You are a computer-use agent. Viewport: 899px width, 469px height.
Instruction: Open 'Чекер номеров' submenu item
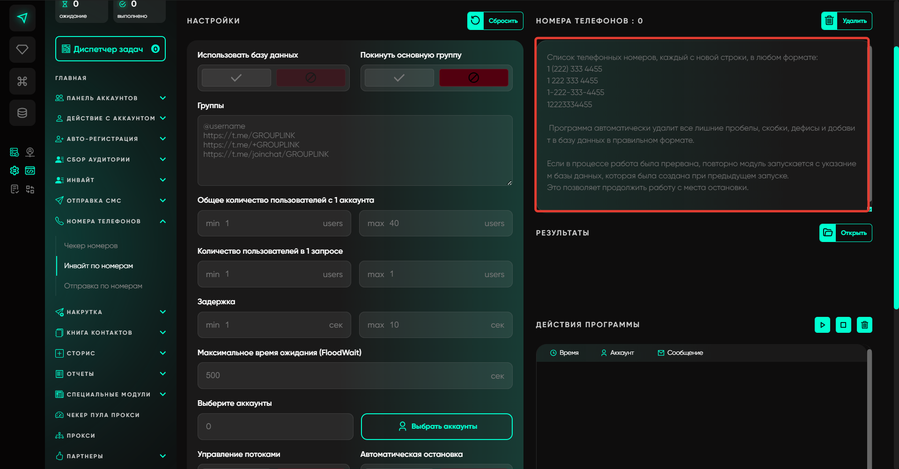(x=91, y=246)
